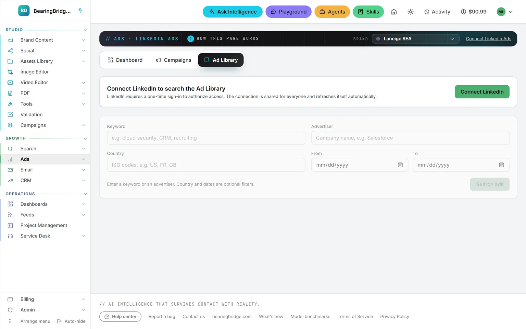Switch to the Dashboard tab
Screen dimensions: 526x329
click(125, 60)
